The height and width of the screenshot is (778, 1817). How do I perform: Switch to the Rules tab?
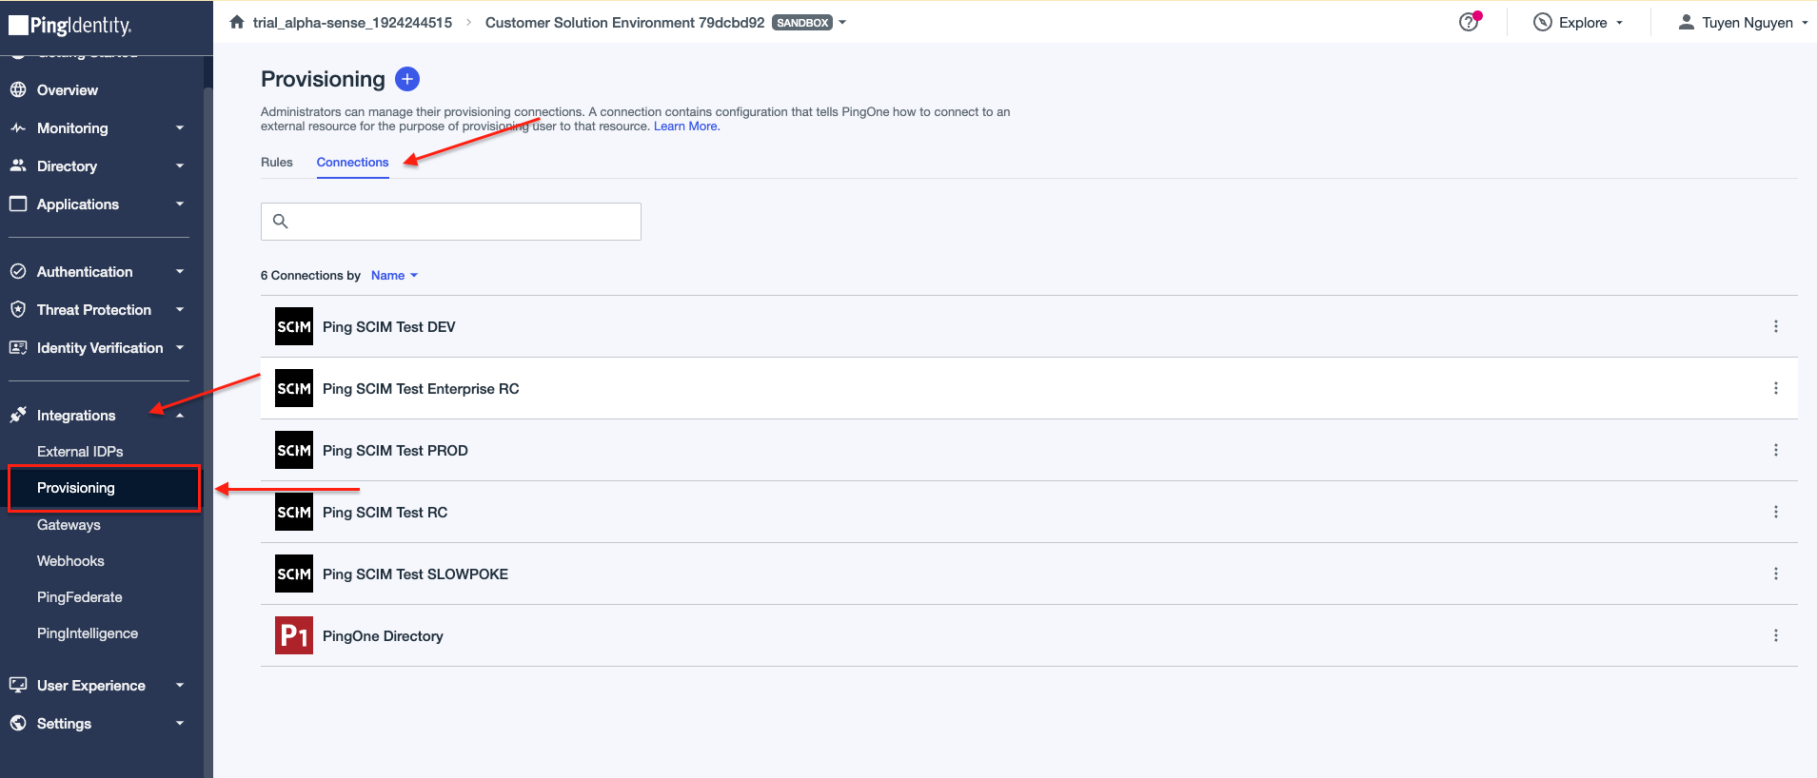coord(277,162)
